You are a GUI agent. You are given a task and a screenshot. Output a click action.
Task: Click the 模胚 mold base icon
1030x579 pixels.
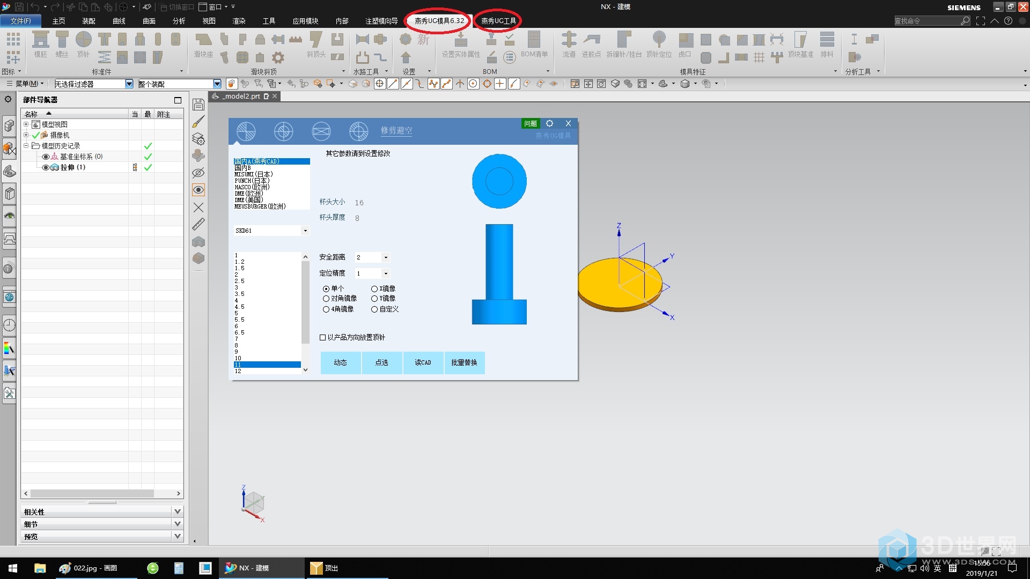(41, 40)
